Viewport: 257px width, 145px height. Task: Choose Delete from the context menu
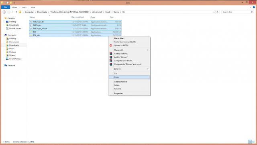tap(129, 85)
